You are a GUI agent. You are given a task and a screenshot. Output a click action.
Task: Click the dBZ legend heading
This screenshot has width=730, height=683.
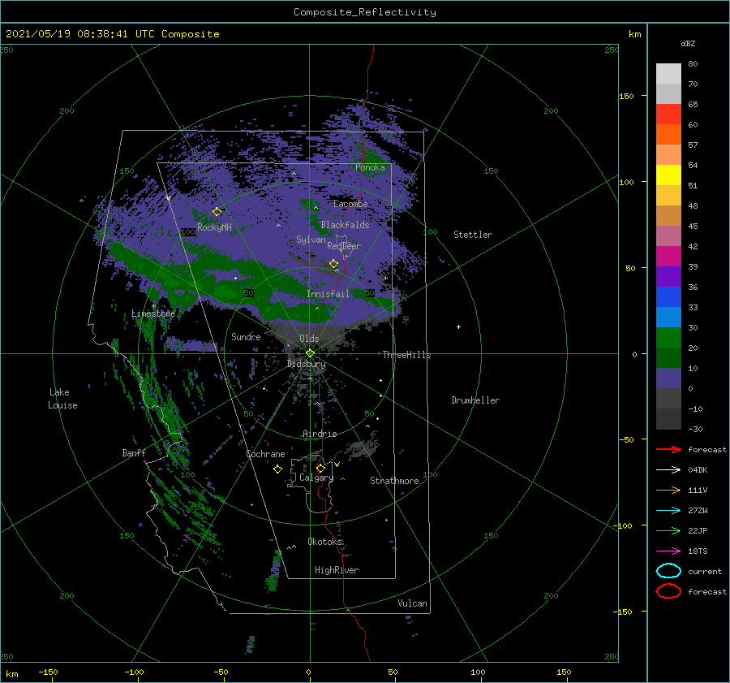688,43
